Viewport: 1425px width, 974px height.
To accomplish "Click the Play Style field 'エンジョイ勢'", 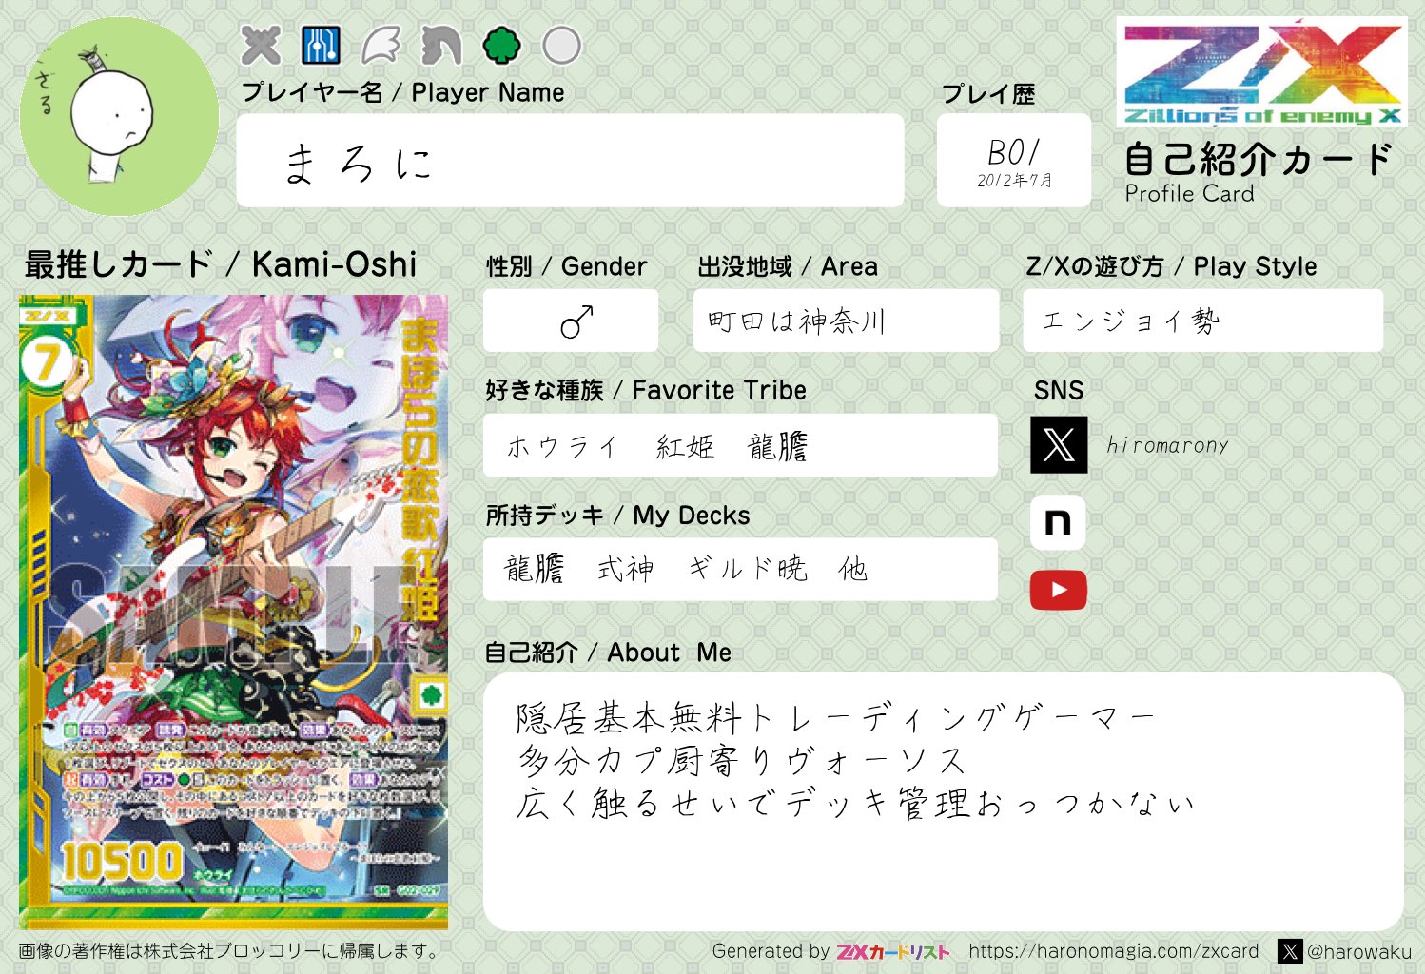I will point(1203,321).
